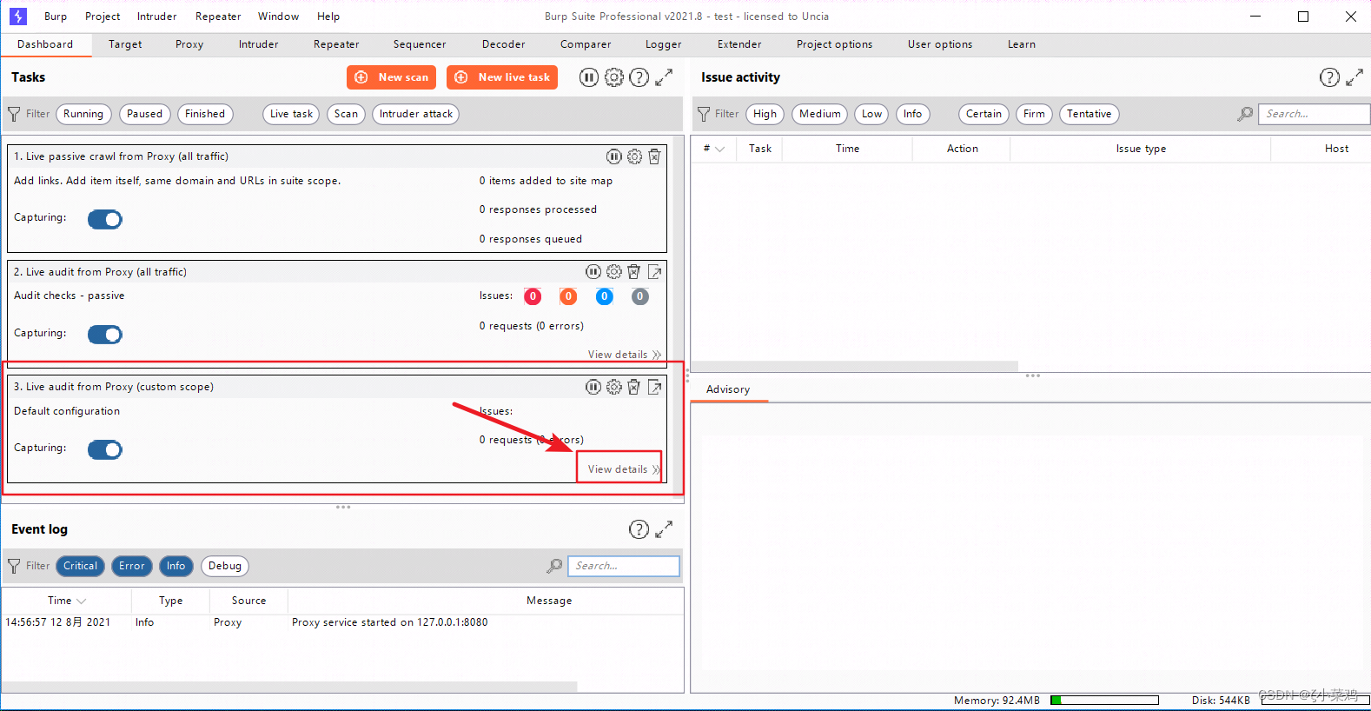Delete task 1 live passive crawl
The image size is (1371, 711).
[654, 156]
